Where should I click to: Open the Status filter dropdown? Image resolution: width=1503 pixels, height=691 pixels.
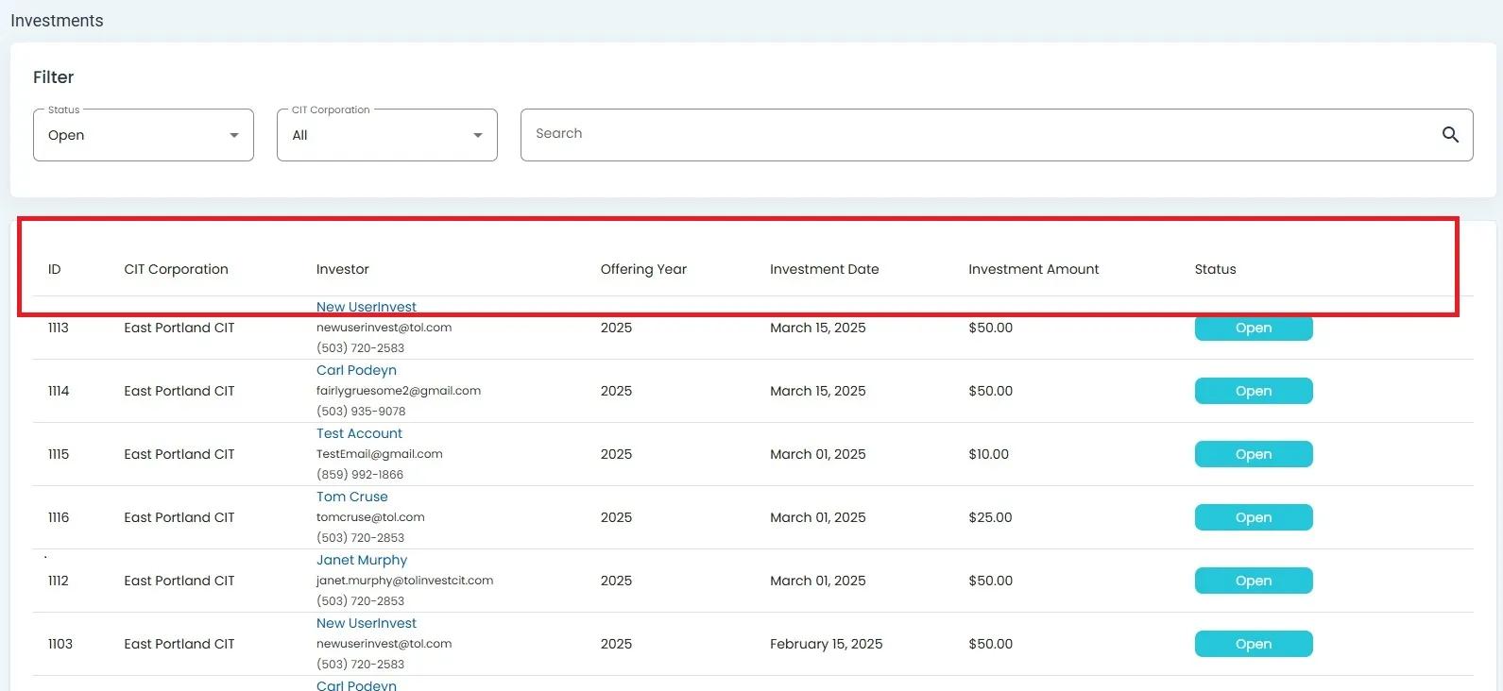[x=144, y=135]
